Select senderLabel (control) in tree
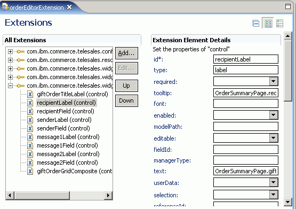This screenshot has height=209, width=296. tap(64, 120)
